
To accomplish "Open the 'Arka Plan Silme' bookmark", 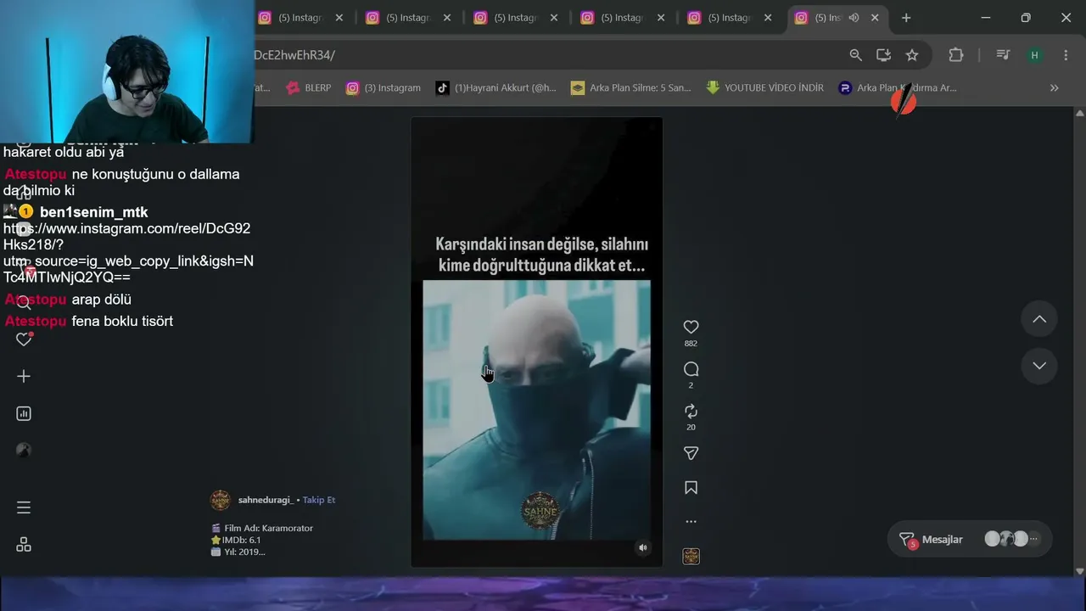I will pyautogui.click(x=631, y=87).
